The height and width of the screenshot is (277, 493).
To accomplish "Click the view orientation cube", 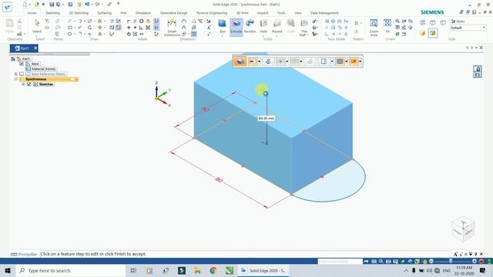I will point(463,229).
